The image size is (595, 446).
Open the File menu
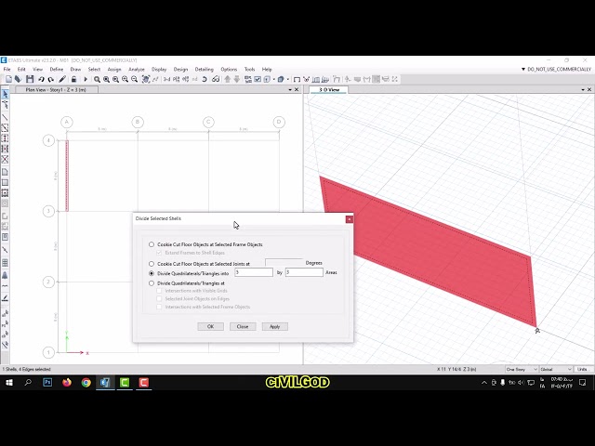[7, 69]
